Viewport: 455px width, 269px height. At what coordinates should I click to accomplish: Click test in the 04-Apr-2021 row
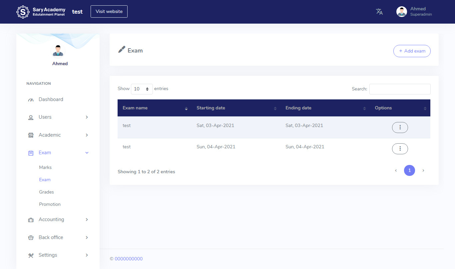pyautogui.click(x=127, y=147)
